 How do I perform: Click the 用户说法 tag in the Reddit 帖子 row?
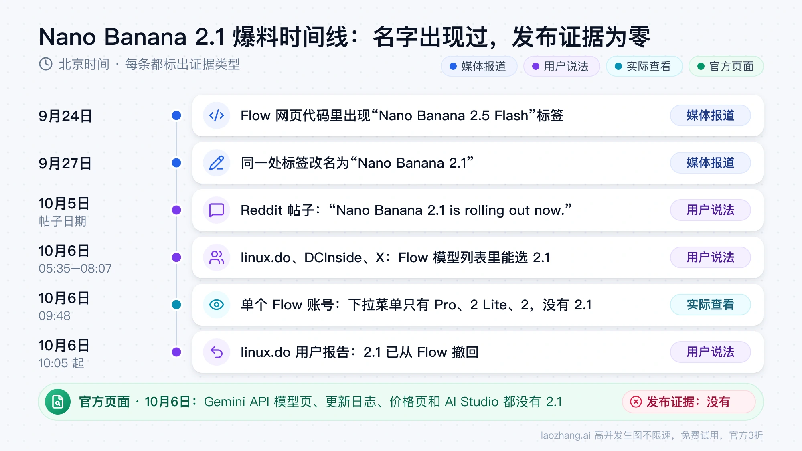pos(710,210)
